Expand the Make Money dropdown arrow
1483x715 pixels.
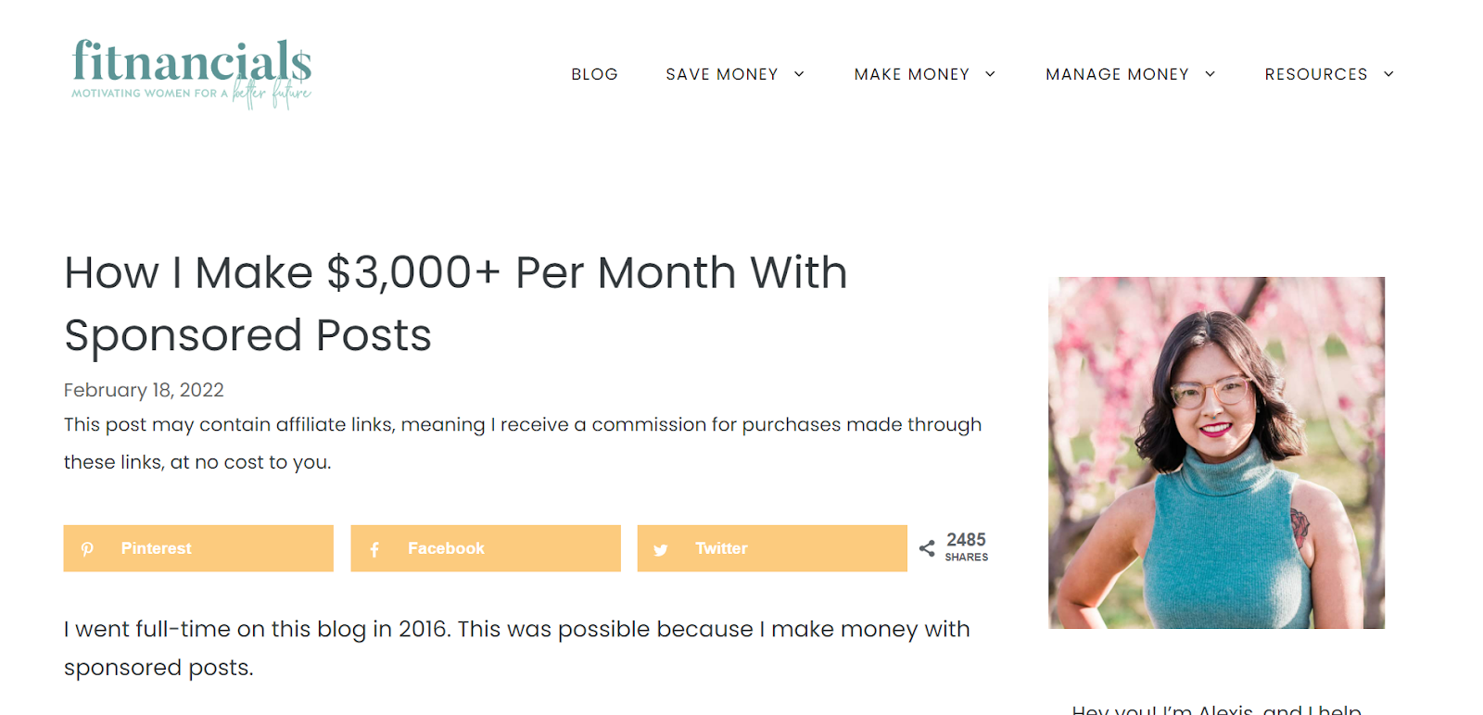tap(990, 74)
